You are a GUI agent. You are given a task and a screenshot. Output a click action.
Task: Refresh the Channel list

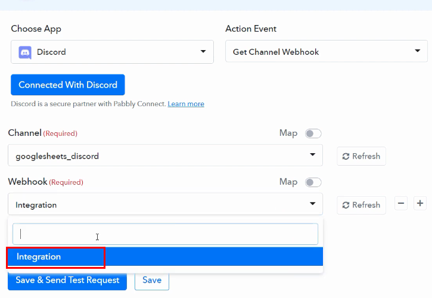pos(361,156)
